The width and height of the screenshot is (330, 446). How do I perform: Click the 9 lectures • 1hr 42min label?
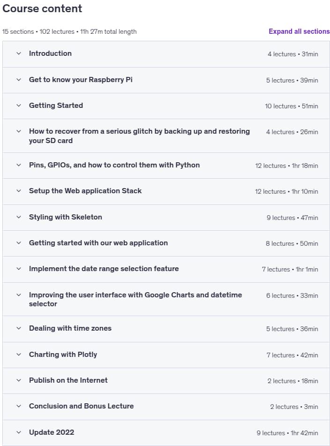pos(287,433)
